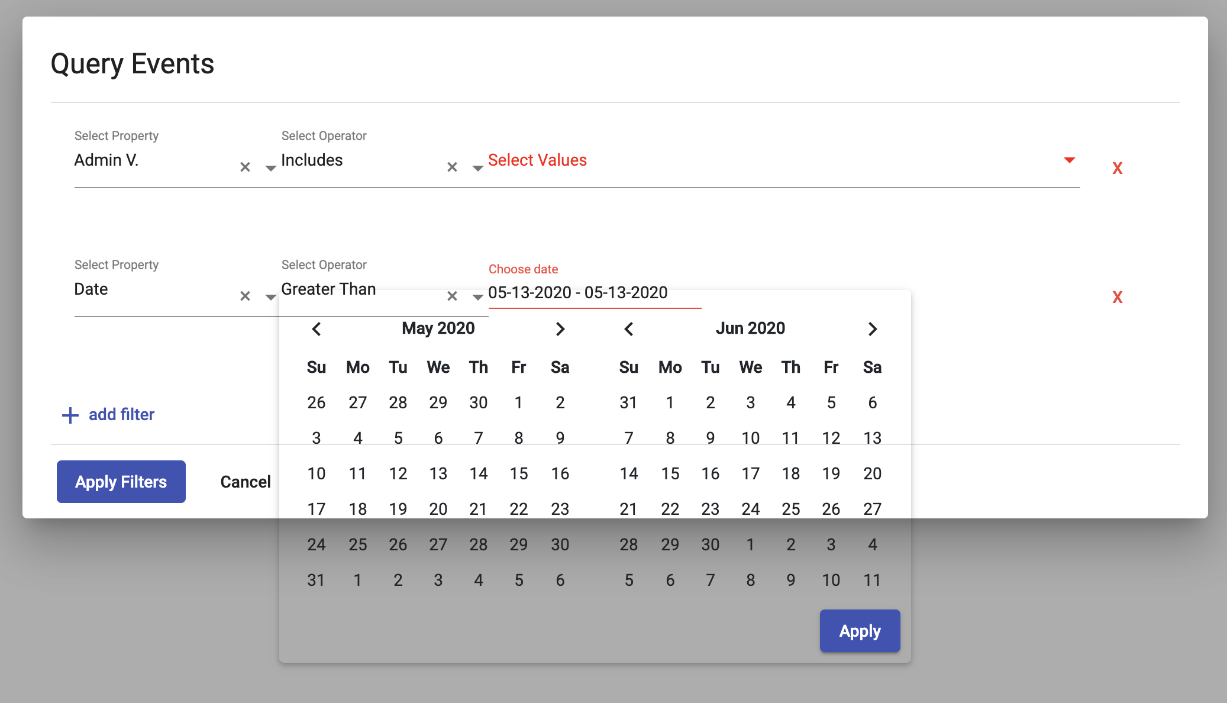Go to next month on May calendar
The image size is (1227, 703).
click(x=560, y=329)
